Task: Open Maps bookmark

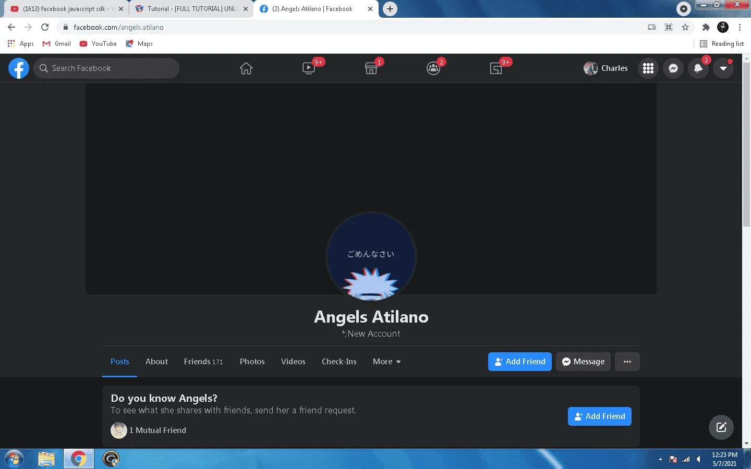Action: pyautogui.click(x=139, y=44)
